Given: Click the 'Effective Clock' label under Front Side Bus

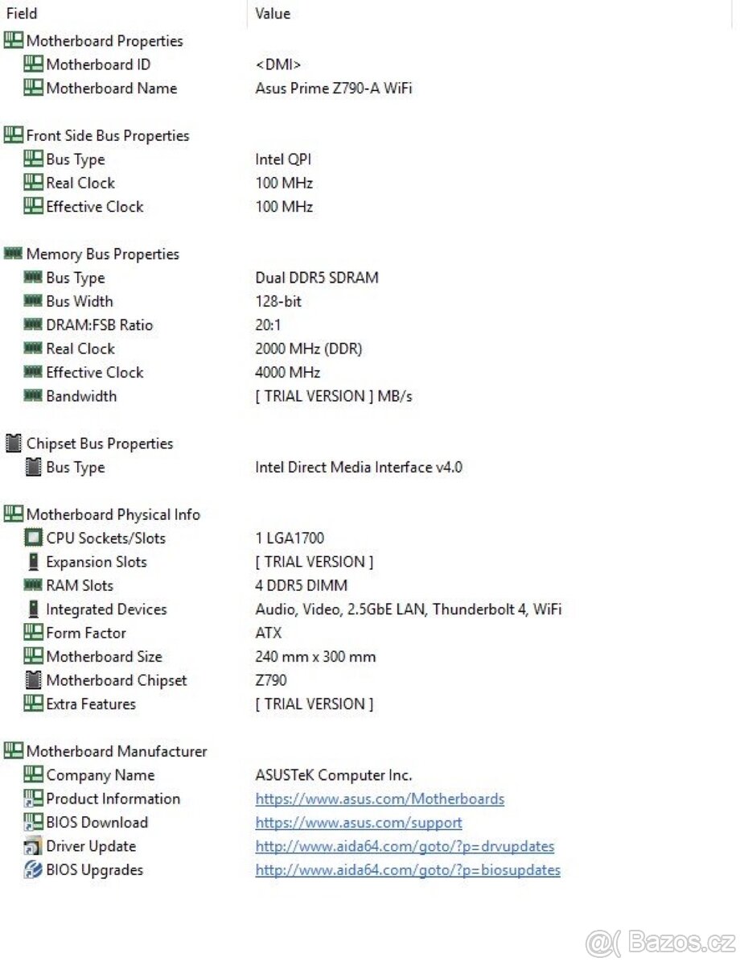Looking at the screenshot, I should point(95,207).
